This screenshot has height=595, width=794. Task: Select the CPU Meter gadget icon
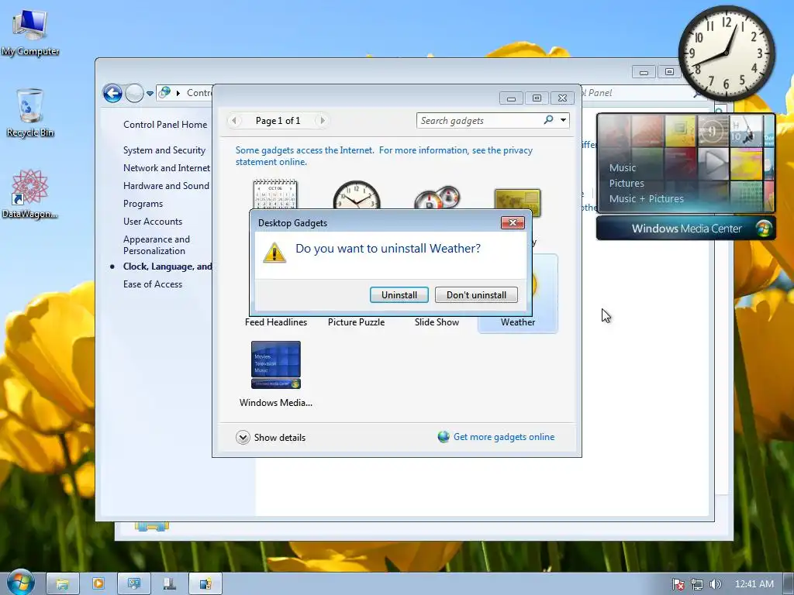pyautogui.click(x=437, y=198)
